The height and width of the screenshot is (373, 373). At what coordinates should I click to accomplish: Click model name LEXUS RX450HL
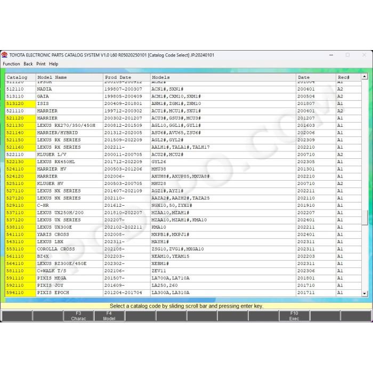56,162
